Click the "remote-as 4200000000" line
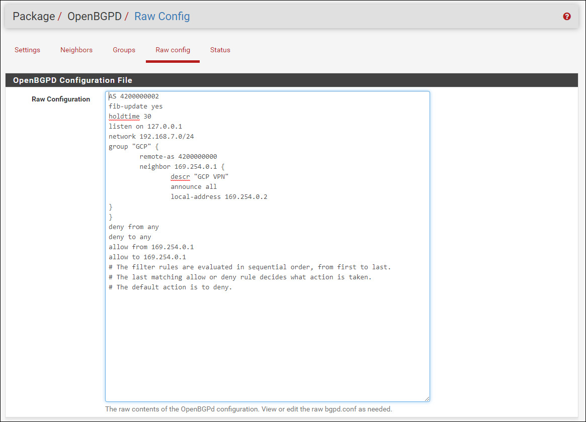This screenshot has width=586, height=422. click(178, 157)
